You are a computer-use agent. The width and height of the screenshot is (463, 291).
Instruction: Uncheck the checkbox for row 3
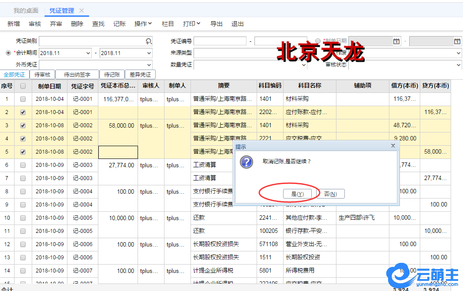(23, 125)
